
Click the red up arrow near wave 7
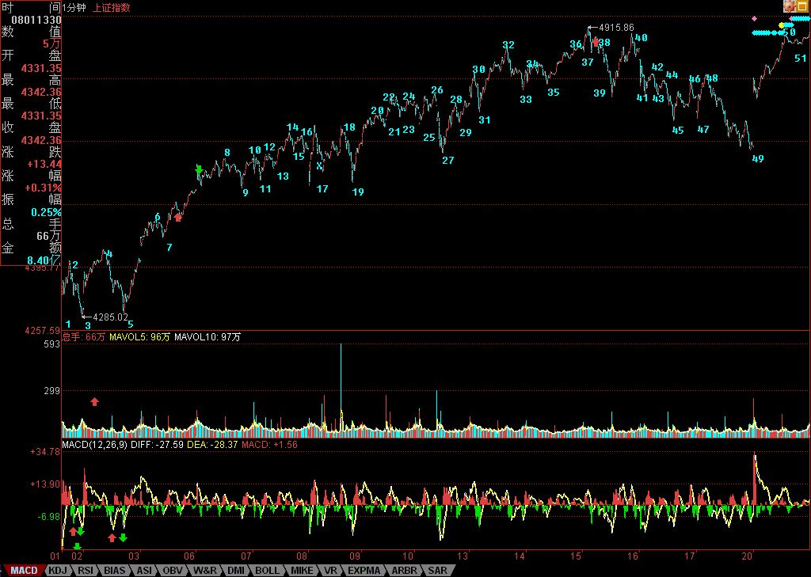178,217
